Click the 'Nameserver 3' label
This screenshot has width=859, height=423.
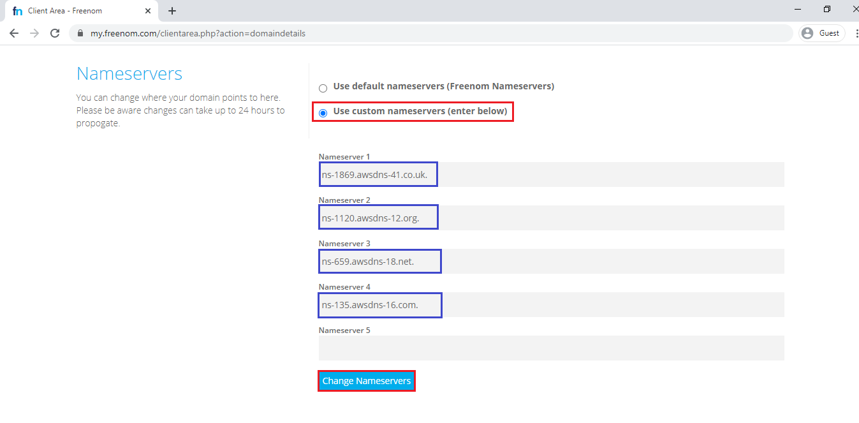344,244
